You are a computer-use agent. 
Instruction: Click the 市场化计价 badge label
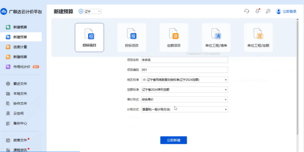(x=36, y=67)
